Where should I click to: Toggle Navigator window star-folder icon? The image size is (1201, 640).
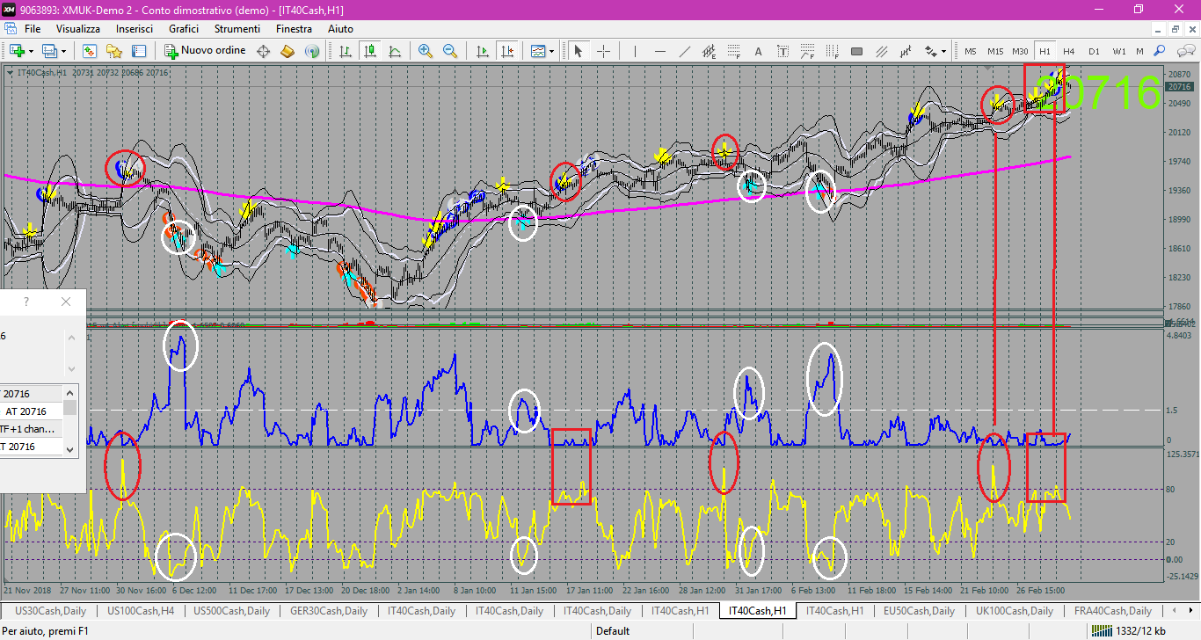click(x=113, y=51)
